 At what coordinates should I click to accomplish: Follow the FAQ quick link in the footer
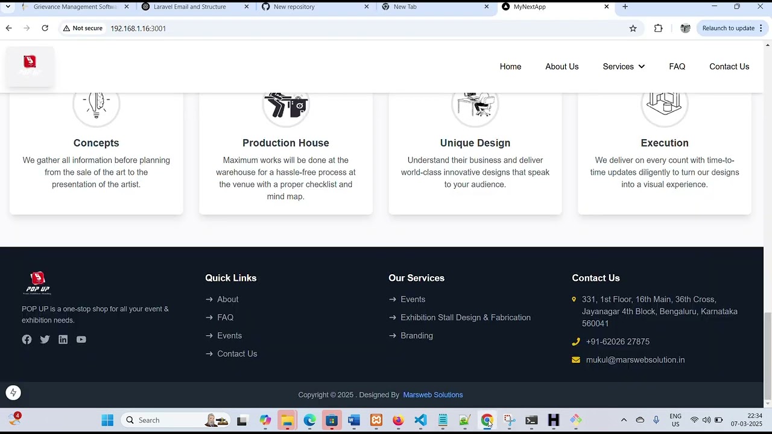pyautogui.click(x=225, y=318)
